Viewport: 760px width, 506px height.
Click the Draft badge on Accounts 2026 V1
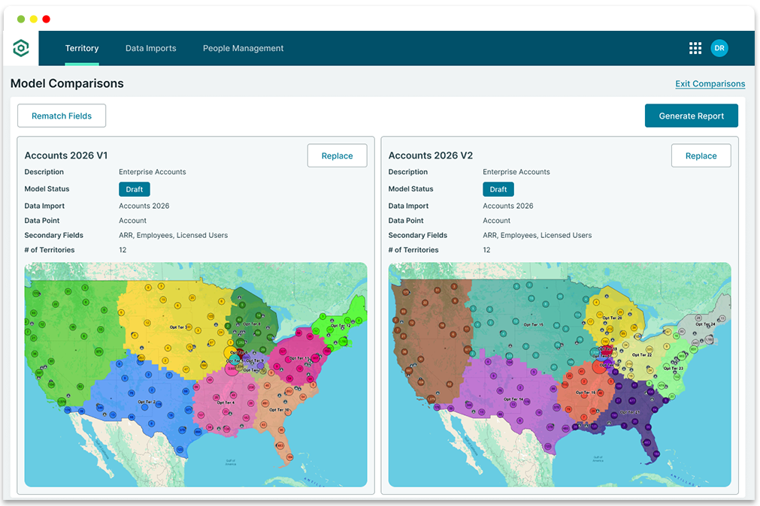click(x=134, y=189)
